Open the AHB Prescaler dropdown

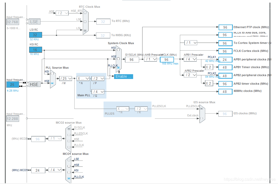[x=151, y=59]
